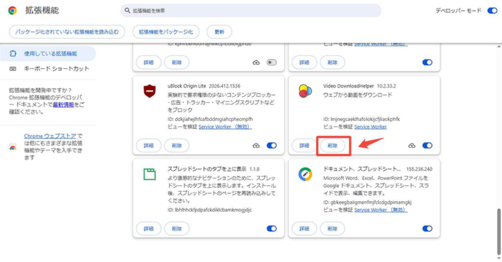
Task: Click ウェブから動画をダウンロード description text
Action: click(358, 95)
